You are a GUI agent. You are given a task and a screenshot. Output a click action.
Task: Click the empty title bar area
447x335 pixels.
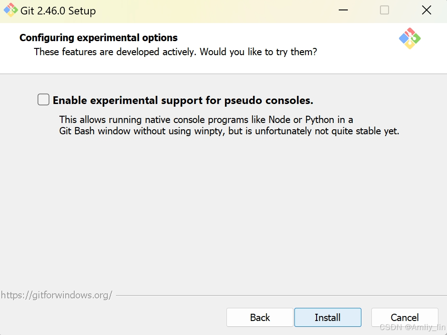[214, 11]
